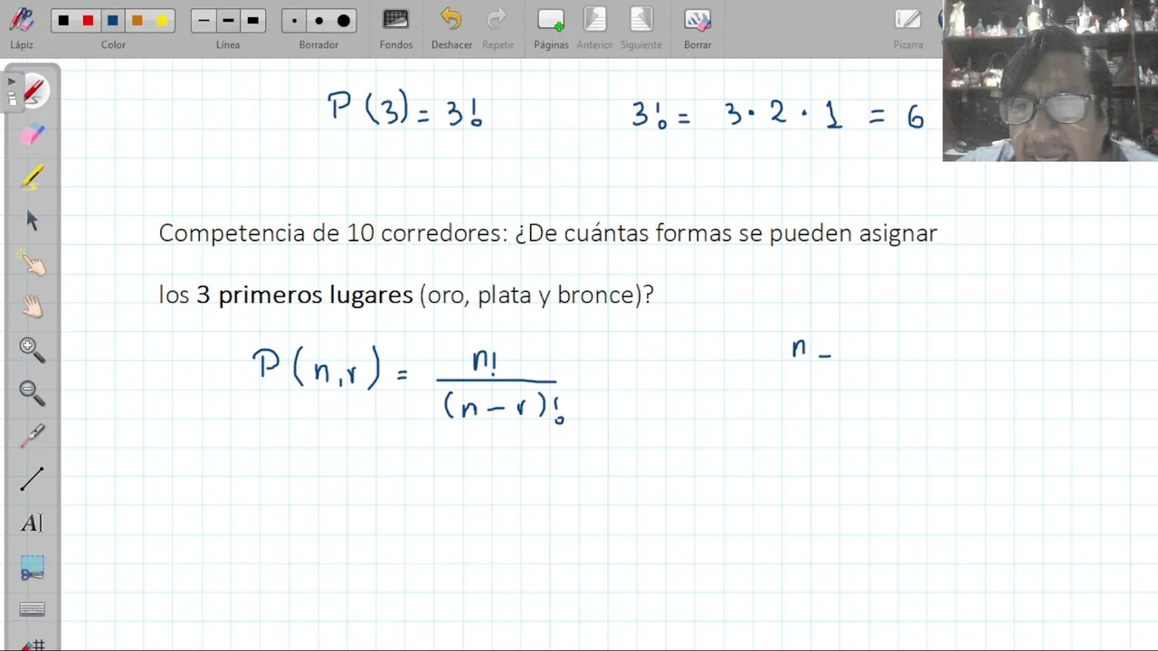
Task: Select the pink eraser tool in sidebar
Action: point(33,134)
